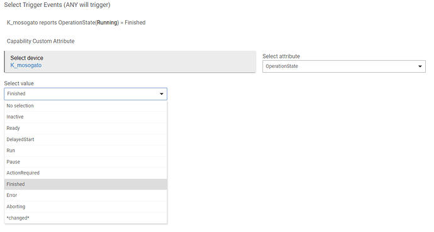Screen dimensions: 434x232
Task: Choose the highlighted Finished option
Action: click(x=86, y=184)
